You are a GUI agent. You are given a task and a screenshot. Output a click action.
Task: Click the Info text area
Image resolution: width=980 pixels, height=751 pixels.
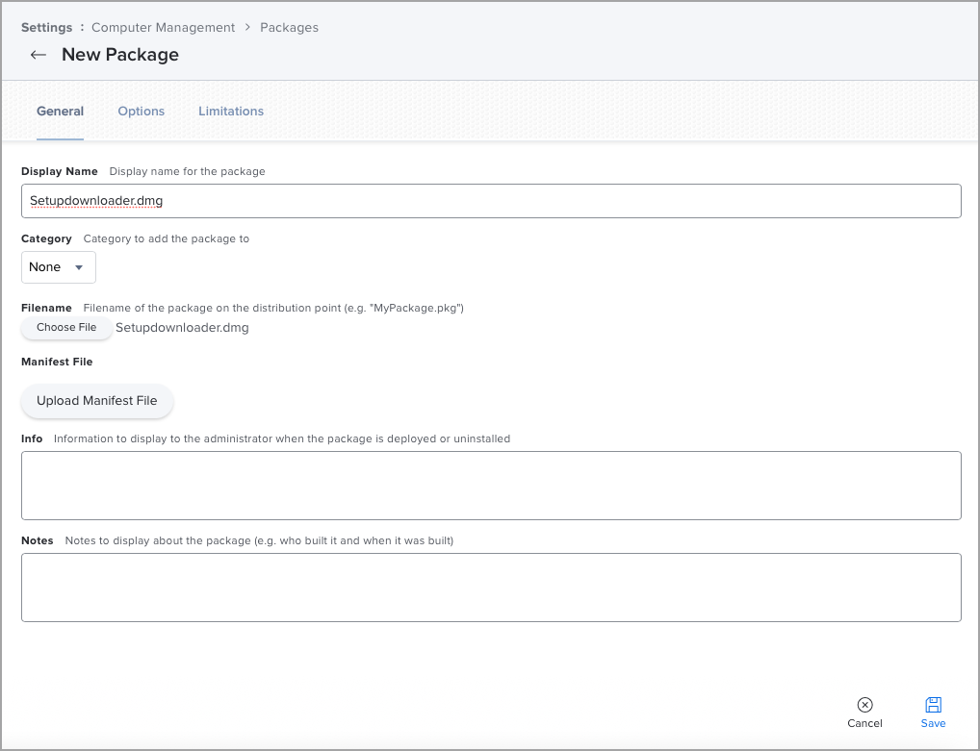(491, 485)
